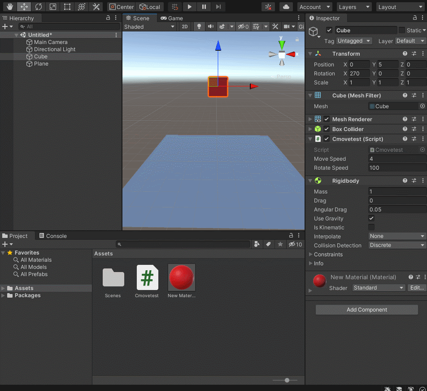427x391 pixels.
Task: Toggle 2D scene view mode
Action: click(x=185, y=26)
